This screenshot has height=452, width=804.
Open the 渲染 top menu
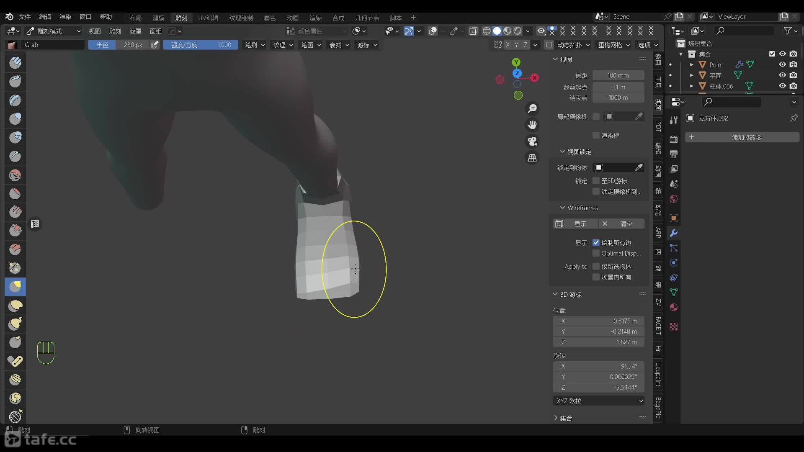click(x=65, y=17)
